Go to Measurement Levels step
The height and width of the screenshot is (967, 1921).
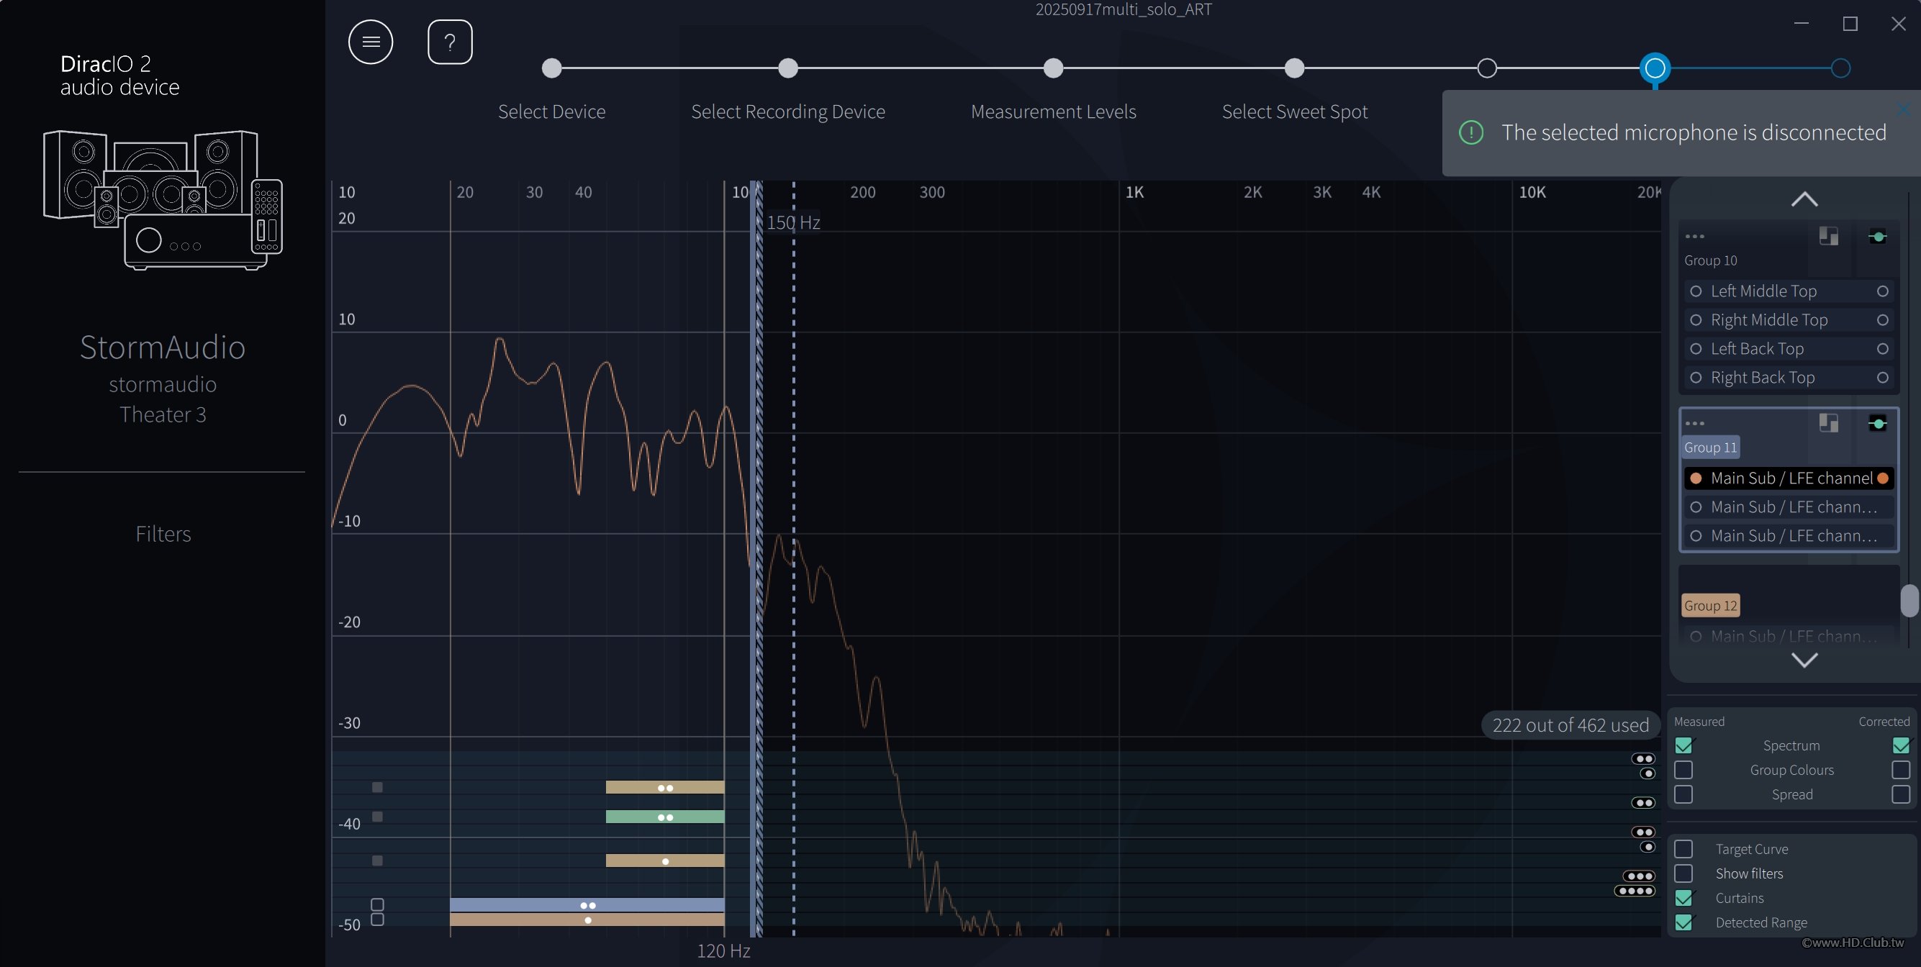1053,68
